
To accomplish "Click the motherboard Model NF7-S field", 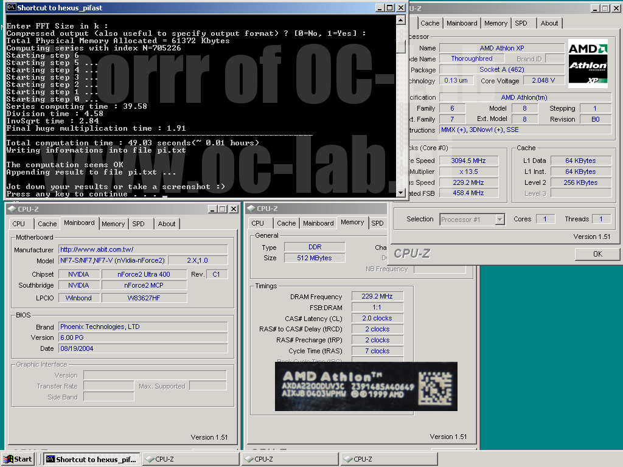I will pyautogui.click(x=113, y=260).
